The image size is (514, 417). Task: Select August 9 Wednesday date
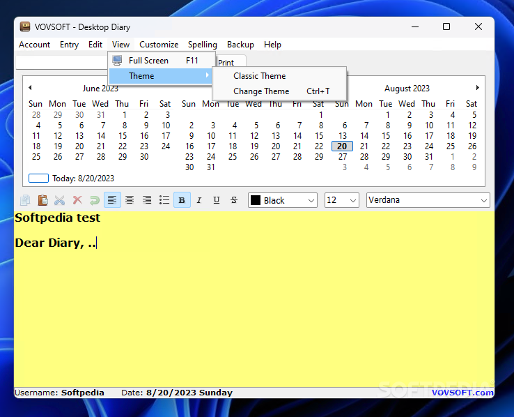click(x=410, y=126)
